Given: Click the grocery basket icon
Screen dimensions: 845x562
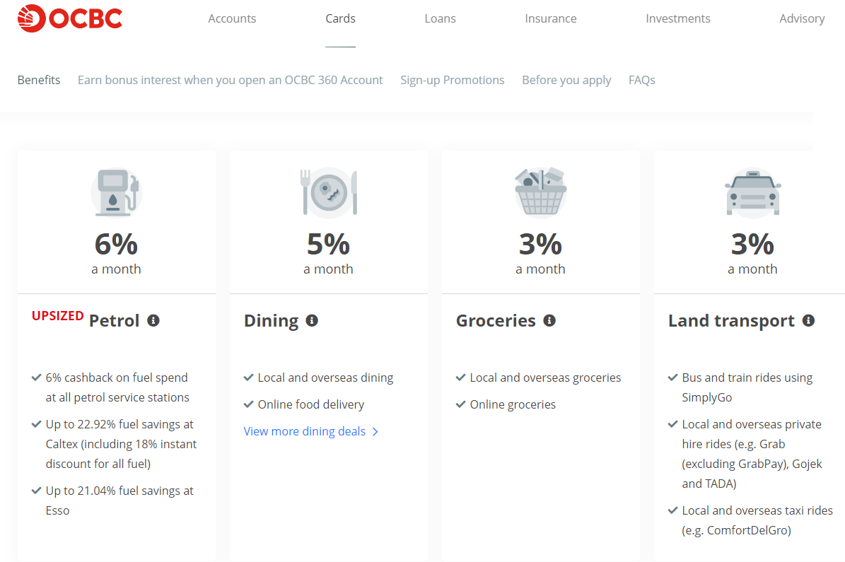Looking at the screenshot, I should tap(540, 192).
